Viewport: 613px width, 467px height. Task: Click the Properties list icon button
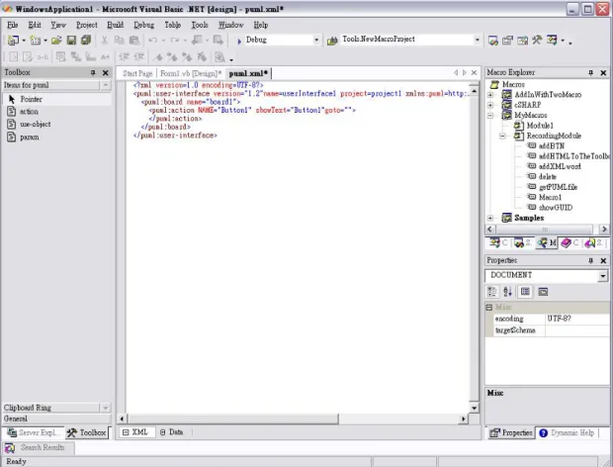[525, 292]
